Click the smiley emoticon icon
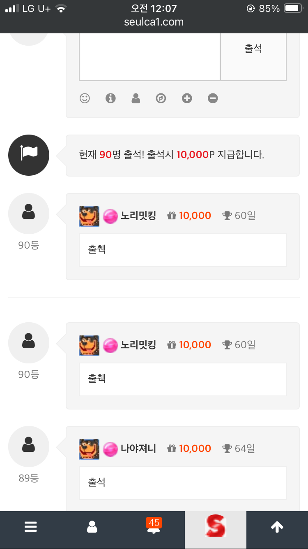The height and width of the screenshot is (549, 308). pos(85,98)
